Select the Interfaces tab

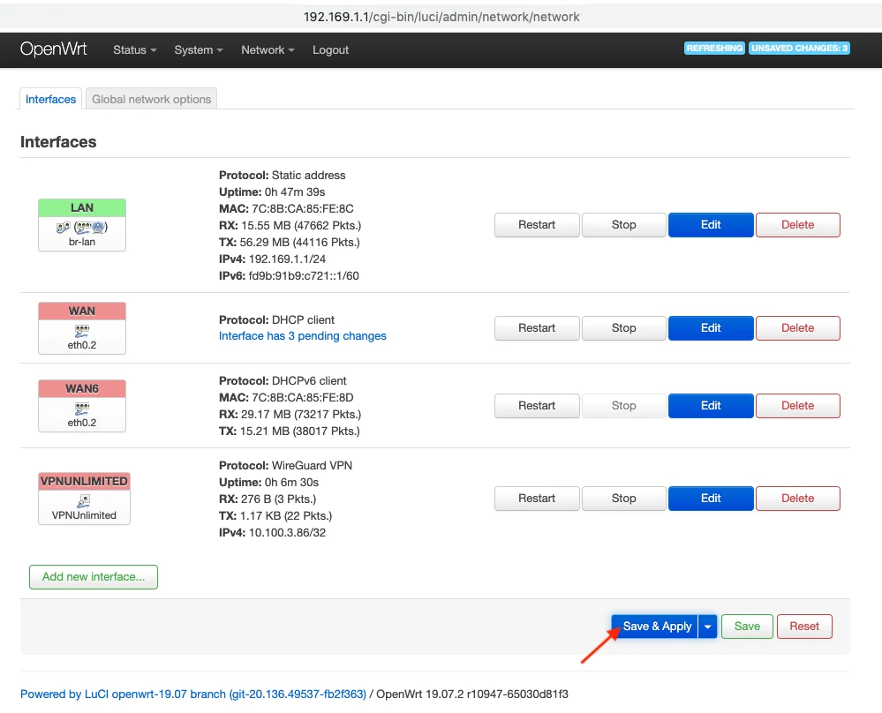coord(51,100)
